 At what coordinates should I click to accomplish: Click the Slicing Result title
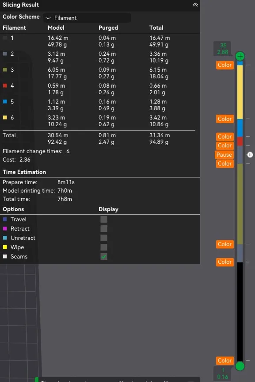coord(21,4)
